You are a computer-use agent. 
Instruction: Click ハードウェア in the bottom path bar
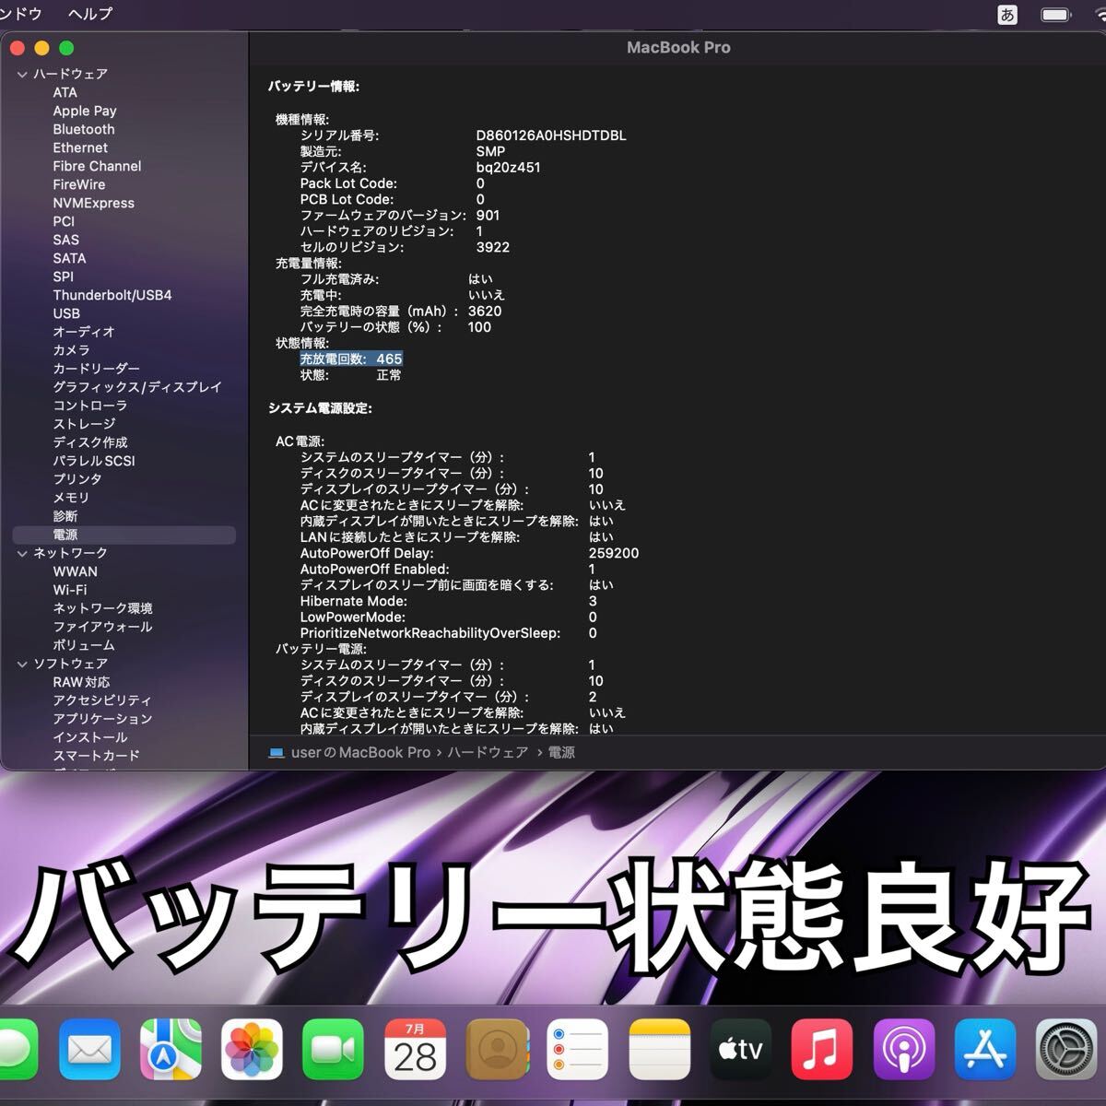pyautogui.click(x=488, y=753)
